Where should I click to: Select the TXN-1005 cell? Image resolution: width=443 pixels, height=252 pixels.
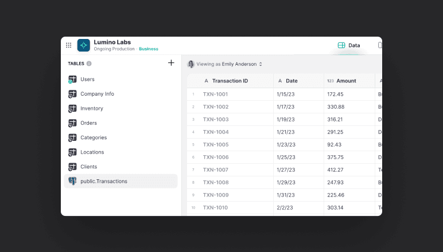pyautogui.click(x=216, y=145)
